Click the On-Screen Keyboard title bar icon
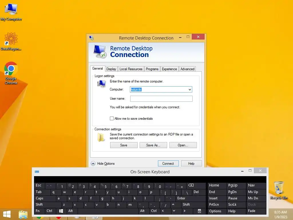This screenshot has width=293, height=220. pos(37,172)
